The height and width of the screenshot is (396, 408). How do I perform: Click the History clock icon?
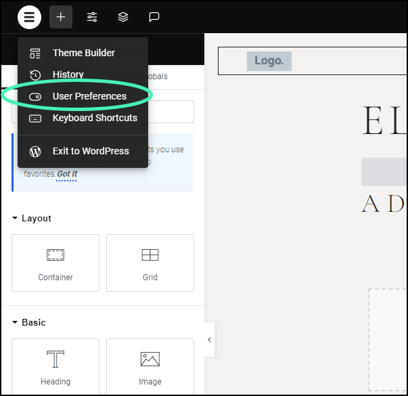pyautogui.click(x=35, y=75)
